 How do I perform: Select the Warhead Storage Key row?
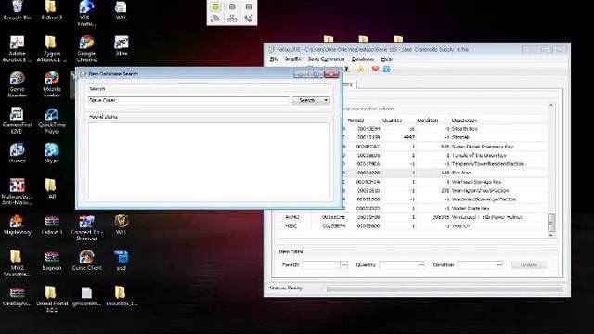coord(445,182)
